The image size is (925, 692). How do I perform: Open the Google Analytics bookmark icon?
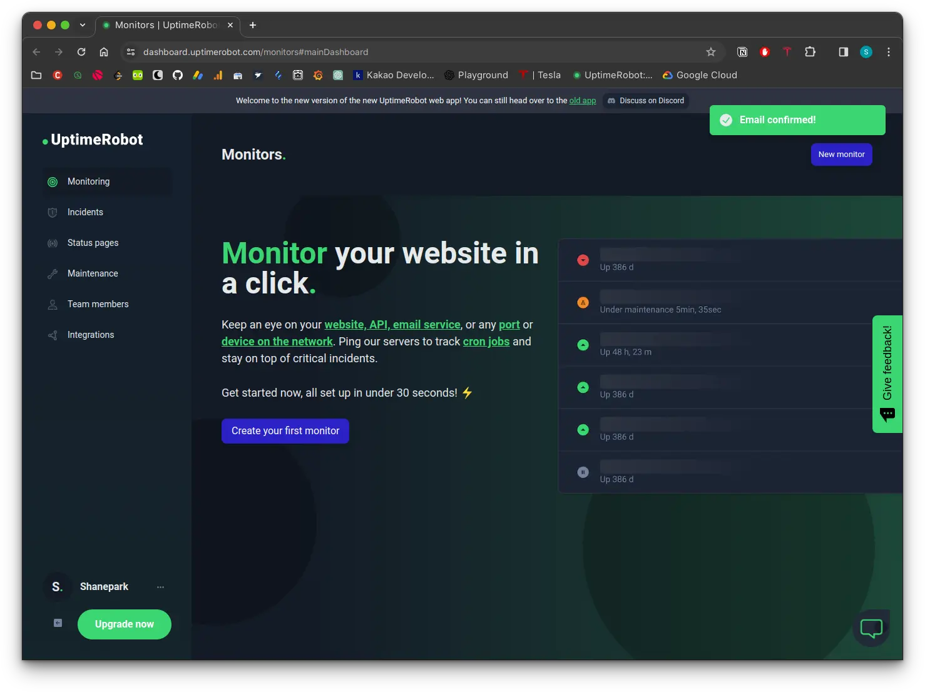coord(218,75)
